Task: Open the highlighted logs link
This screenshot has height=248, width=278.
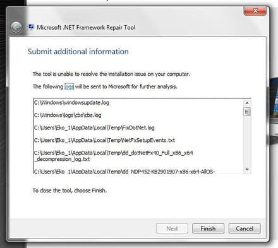Action: pos(69,86)
